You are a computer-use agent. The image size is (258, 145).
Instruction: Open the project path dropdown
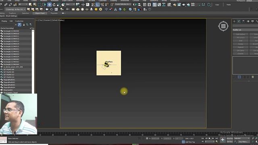click(15, 9)
